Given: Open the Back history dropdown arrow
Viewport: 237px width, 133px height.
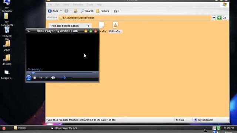Looking at the screenshot, I should (x=61, y=11).
